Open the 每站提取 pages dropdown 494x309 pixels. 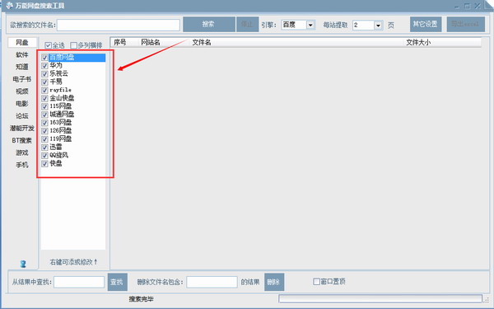[x=378, y=26]
